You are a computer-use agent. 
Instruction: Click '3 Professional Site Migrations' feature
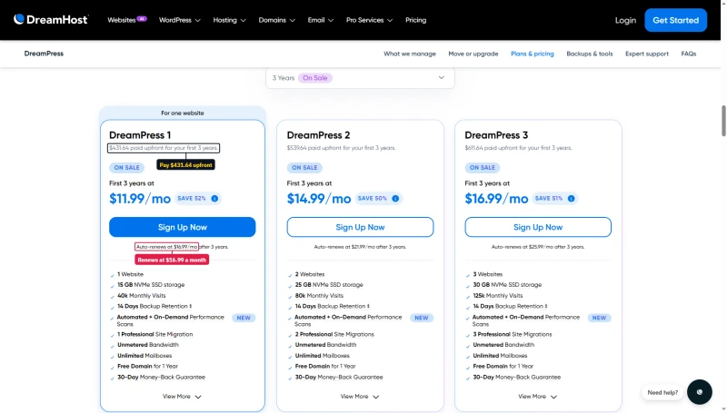[513, 334]
